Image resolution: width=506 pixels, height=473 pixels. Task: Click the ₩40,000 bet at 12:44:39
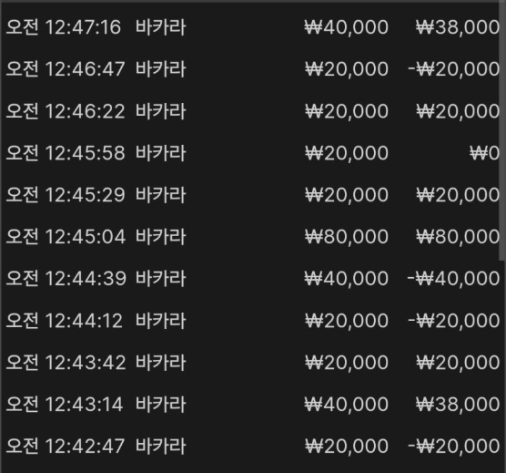click(346, 279)
